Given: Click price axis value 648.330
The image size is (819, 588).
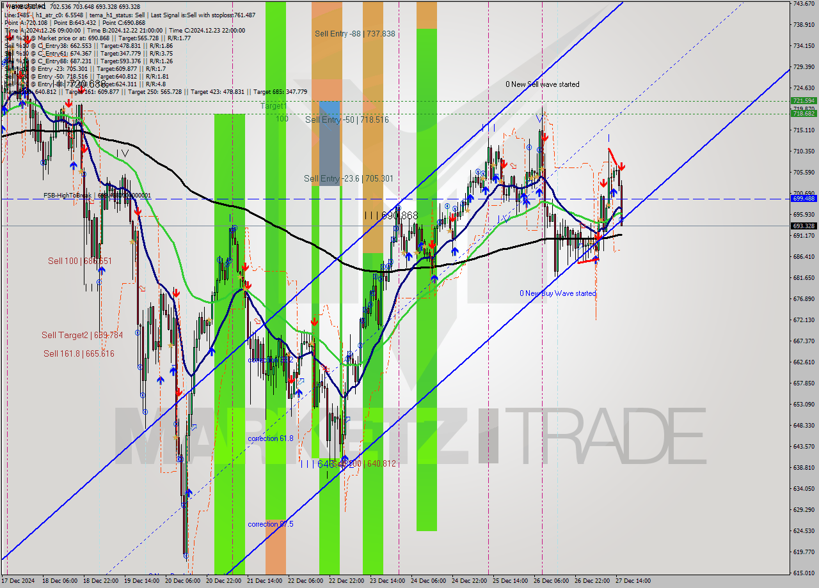Looking at the screenshot, I should [804, 426].
